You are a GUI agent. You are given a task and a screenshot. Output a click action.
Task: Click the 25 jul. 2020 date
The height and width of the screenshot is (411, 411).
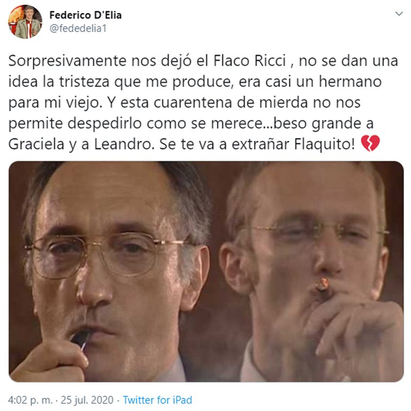(87, 400)
